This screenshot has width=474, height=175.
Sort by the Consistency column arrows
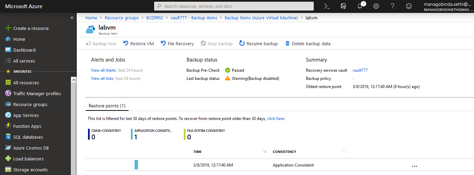344,152
